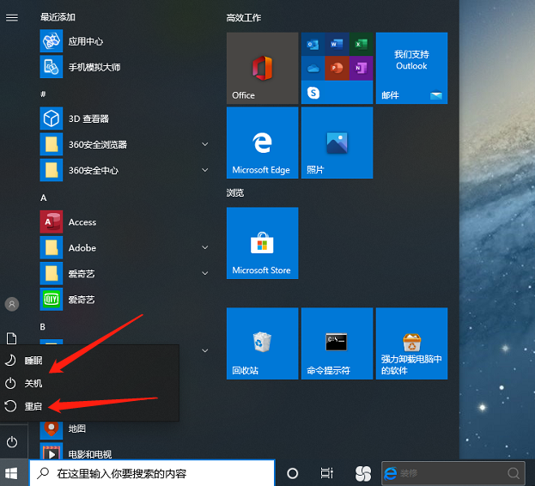Open the Documents sidebar icon
The image size is (535, 486).
click(12, 338)
